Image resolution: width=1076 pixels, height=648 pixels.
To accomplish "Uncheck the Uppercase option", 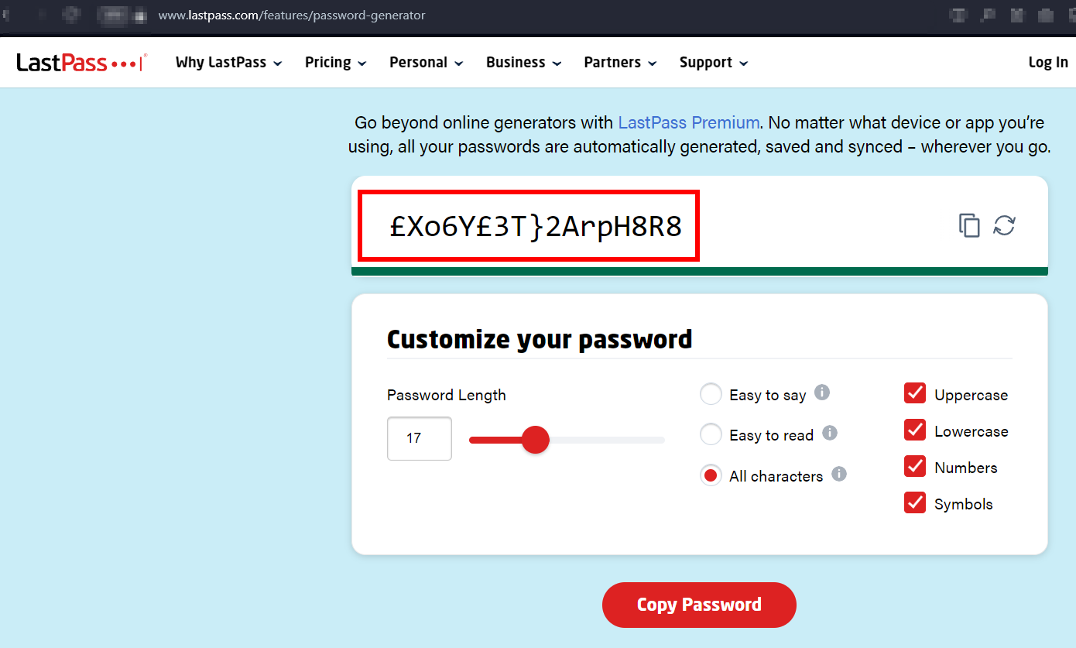I will 914,393.
